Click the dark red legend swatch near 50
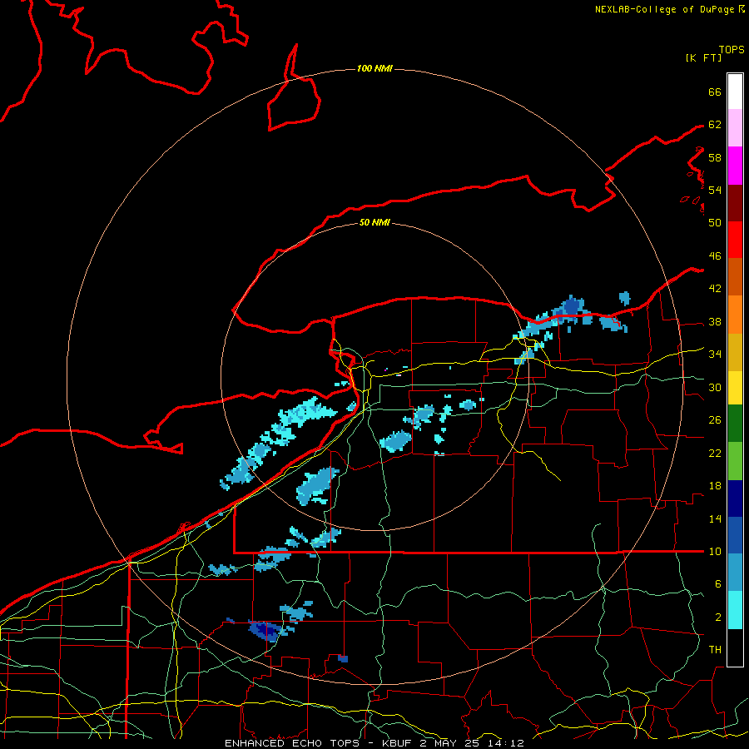Viewport: 749px width, 749px height. point(735,203)
